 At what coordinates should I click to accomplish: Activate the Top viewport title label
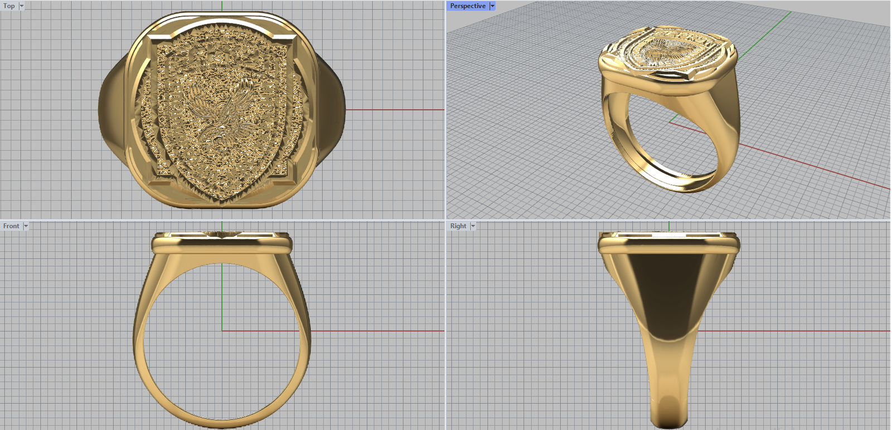(x=9, y=6)
